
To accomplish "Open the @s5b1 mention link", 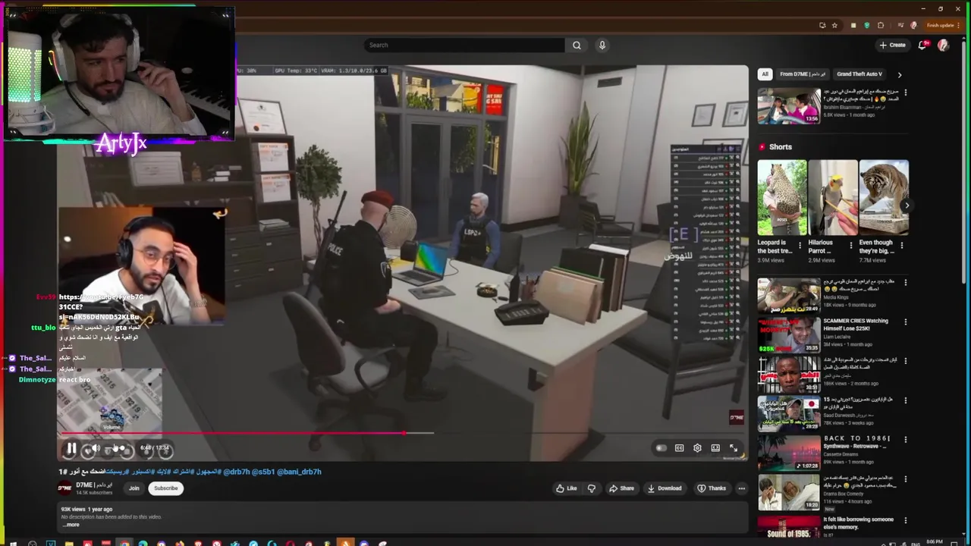I will click(x=263, y=472).
